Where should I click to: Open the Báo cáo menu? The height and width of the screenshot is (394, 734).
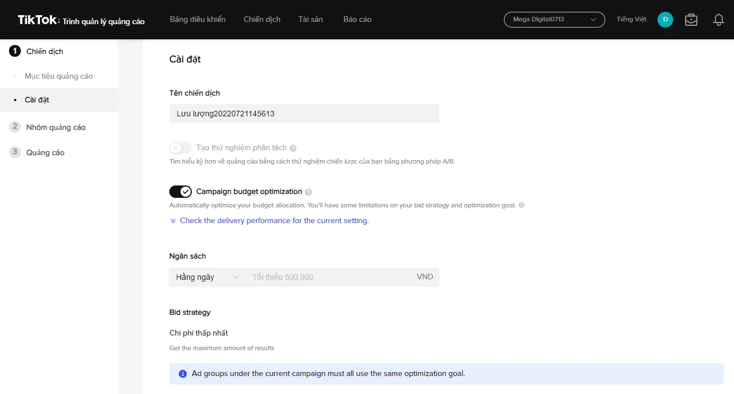(x=357, y=20)
